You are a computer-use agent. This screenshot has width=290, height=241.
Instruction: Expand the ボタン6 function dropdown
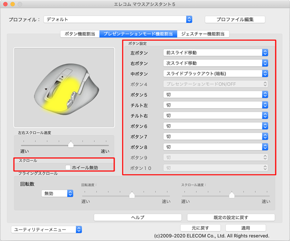click(x=216, y=126)
